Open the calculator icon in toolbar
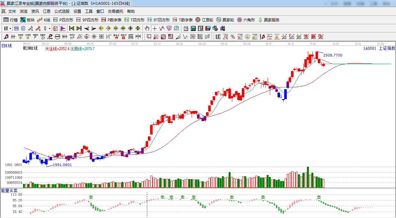Image resolution: width=396 pixels, height=218 pixels. (x=193, y=28)
